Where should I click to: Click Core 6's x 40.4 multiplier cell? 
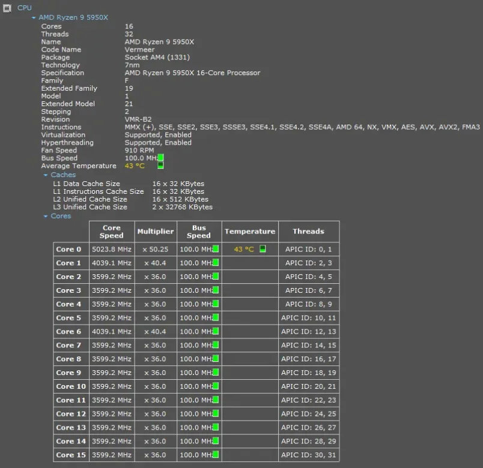point(155,332)
